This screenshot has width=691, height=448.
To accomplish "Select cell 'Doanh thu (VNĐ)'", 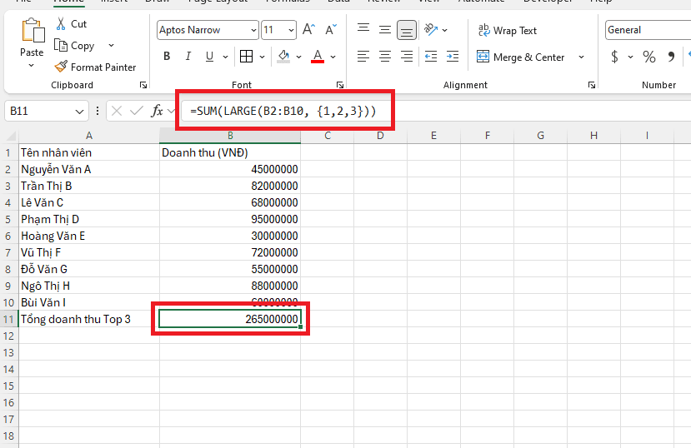I will click(230, 152).
